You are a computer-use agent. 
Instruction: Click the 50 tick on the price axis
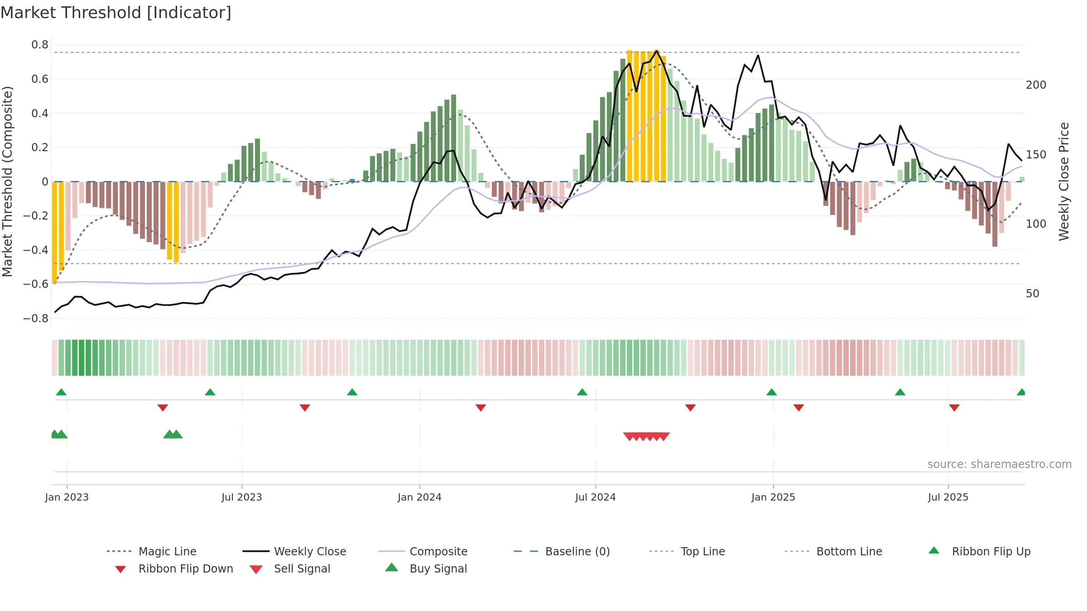click(x=1032, y=294)
